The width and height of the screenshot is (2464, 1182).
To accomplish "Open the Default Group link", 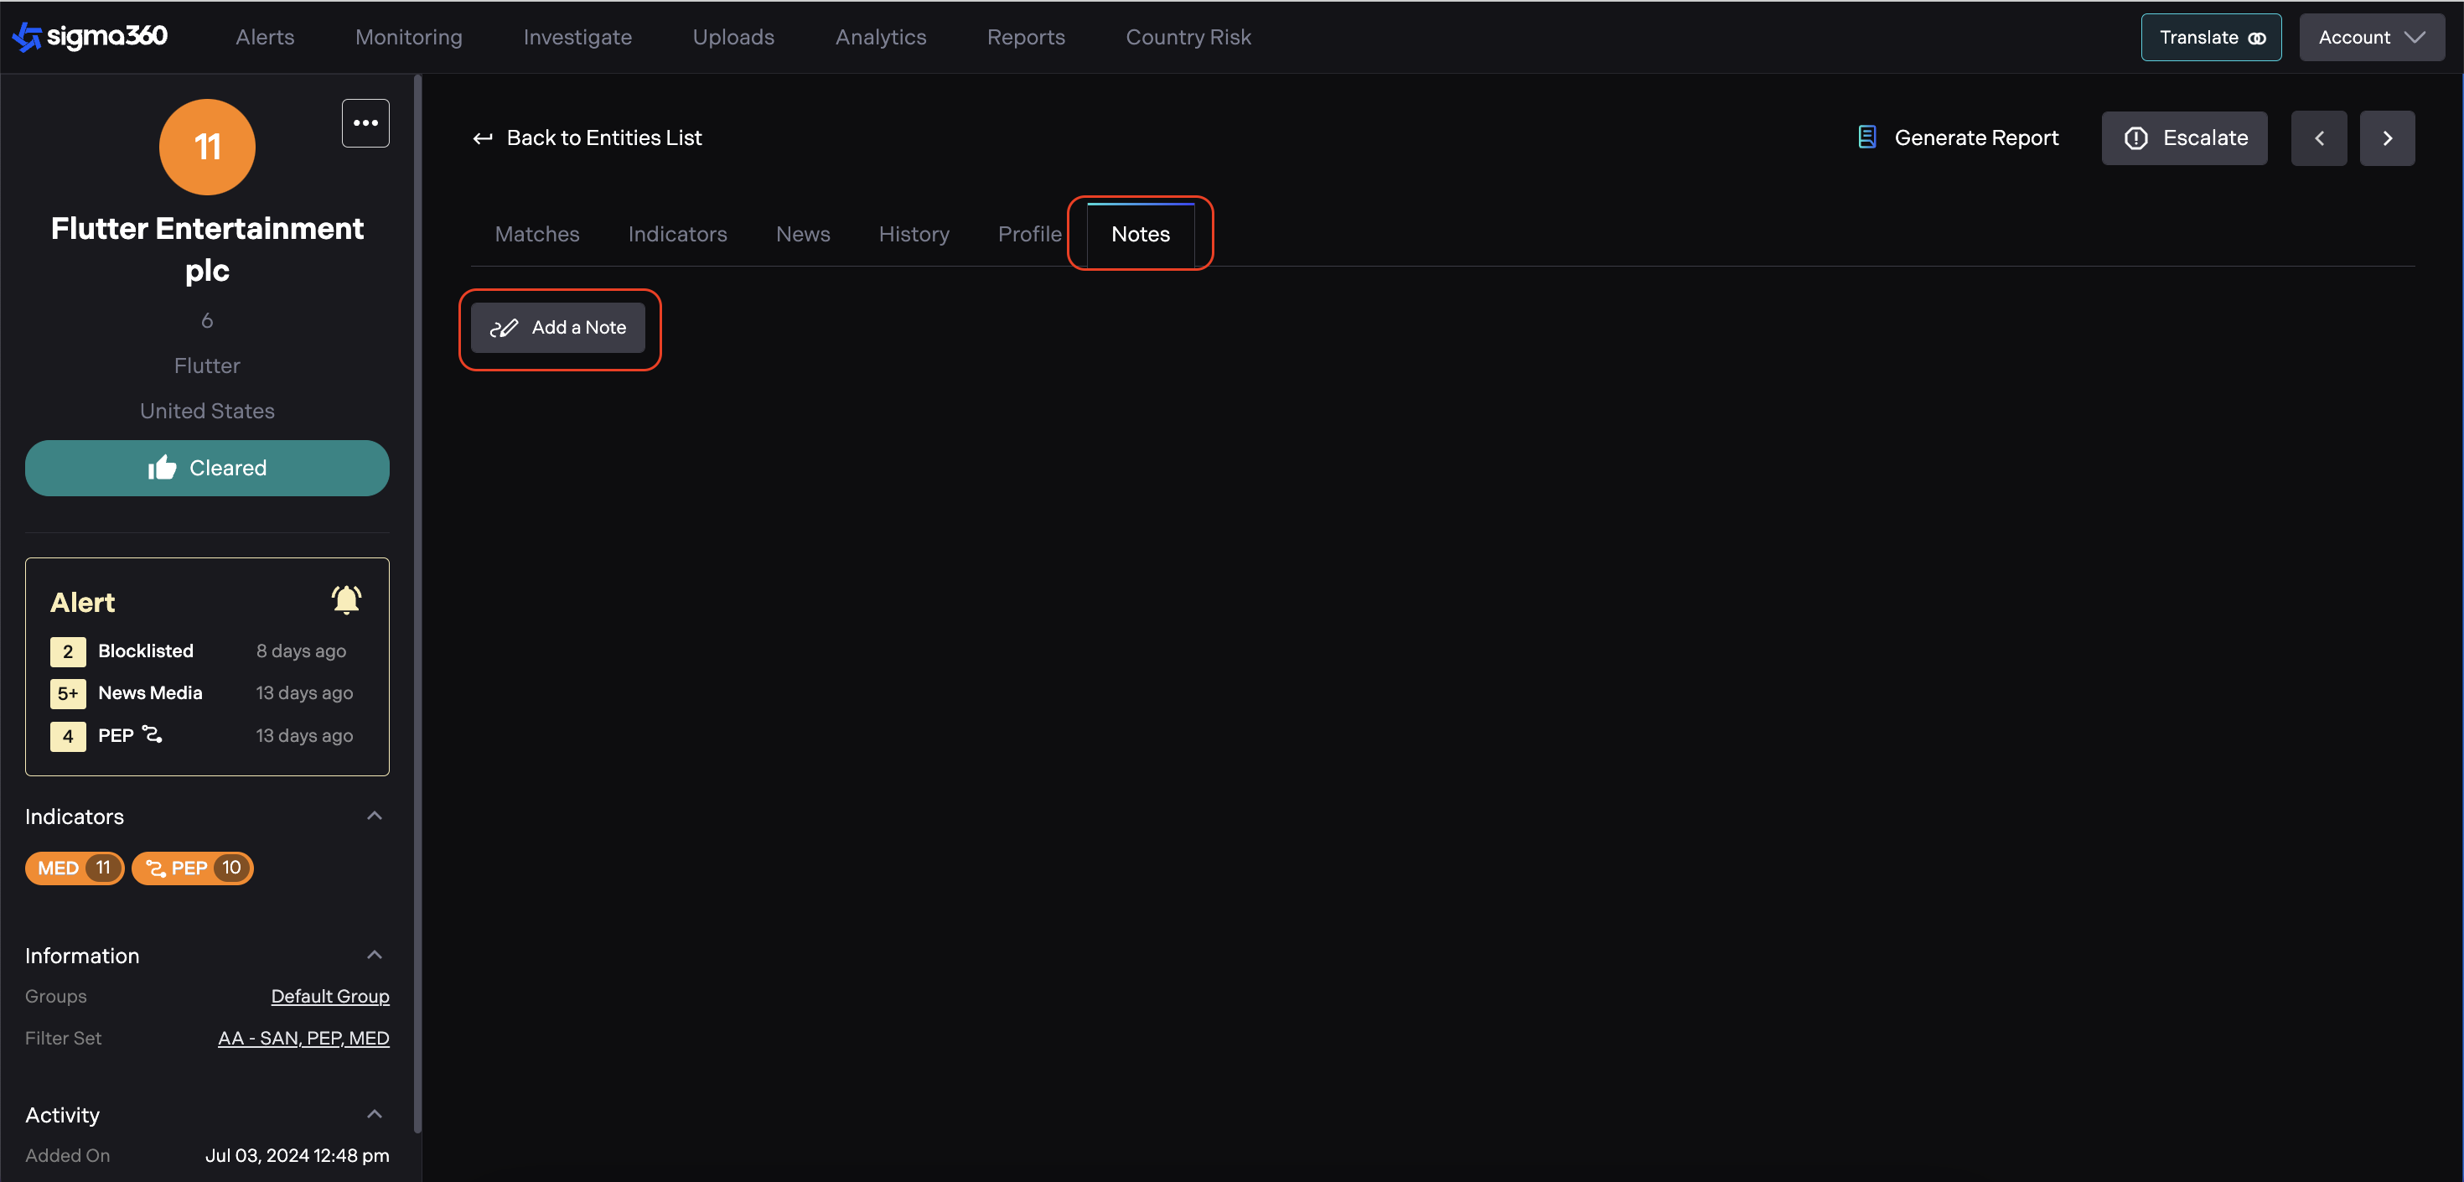I will point(329,997).
